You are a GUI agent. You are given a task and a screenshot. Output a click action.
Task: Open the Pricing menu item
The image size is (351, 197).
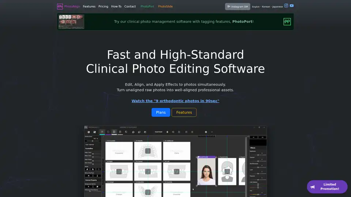pyautogui.click(x=103, y=7)
